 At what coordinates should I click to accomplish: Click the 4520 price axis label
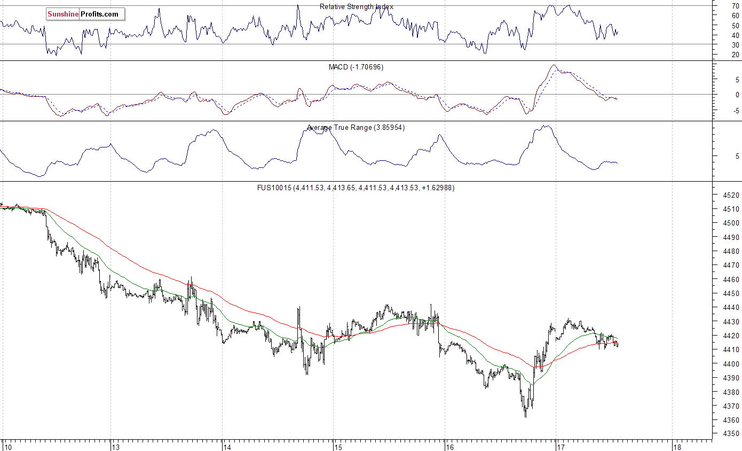(x=731, y=196)
